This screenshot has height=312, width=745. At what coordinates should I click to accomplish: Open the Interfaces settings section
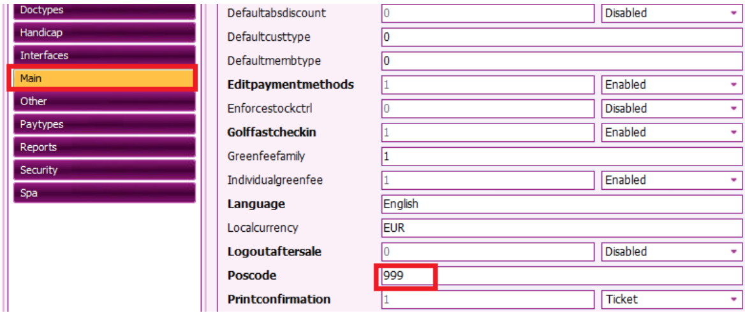(105, 55)
